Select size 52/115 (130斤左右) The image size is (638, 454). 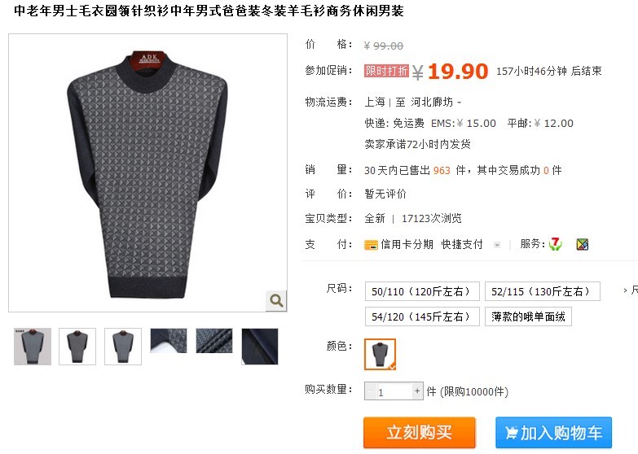click(542, 291)
